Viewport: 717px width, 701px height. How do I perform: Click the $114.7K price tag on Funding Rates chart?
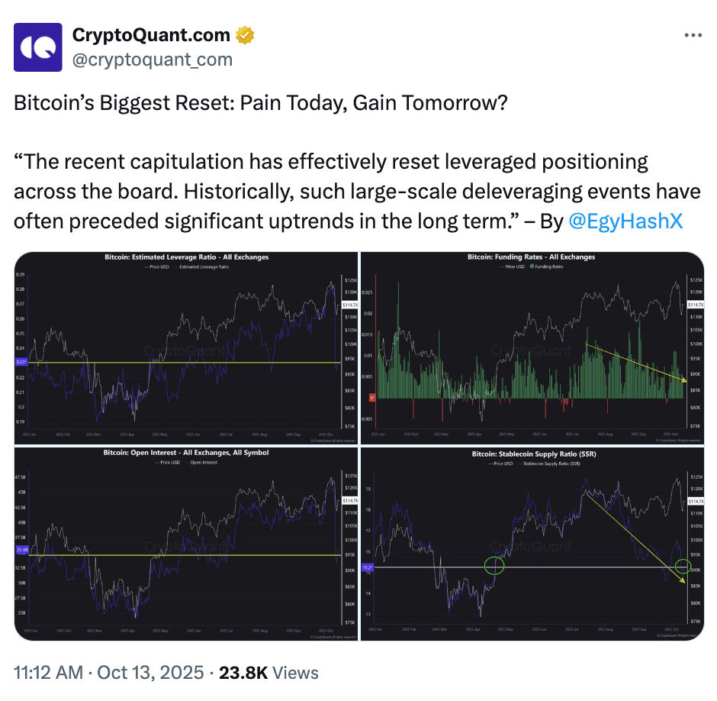(695, 305)
